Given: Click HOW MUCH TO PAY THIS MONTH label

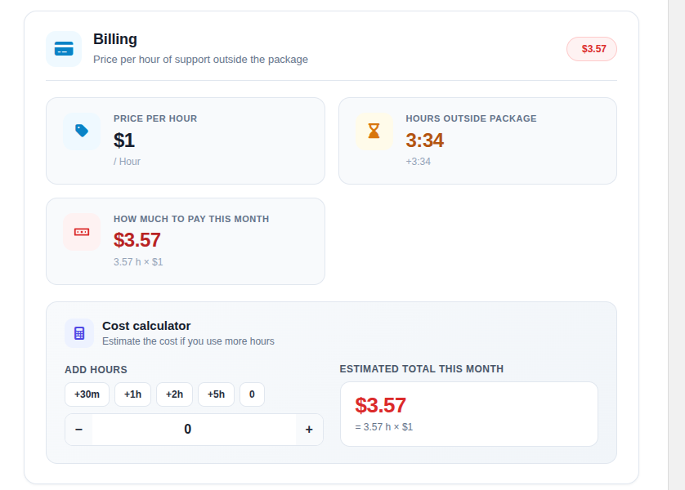Looking at the screenshot, I should (x=191, y=219).
